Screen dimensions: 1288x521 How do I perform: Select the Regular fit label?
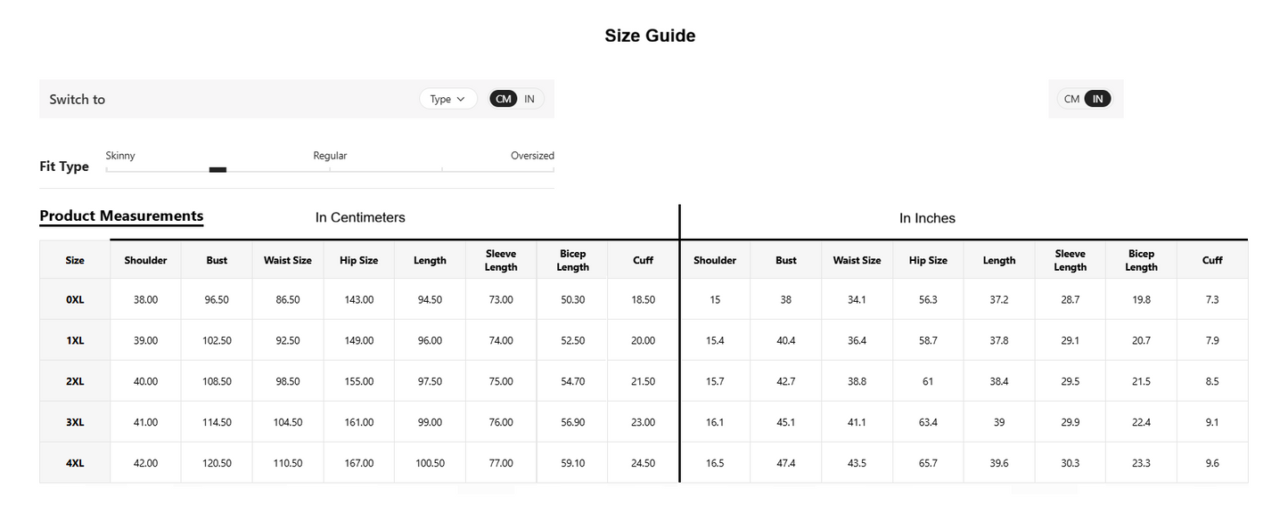point(330,156)
